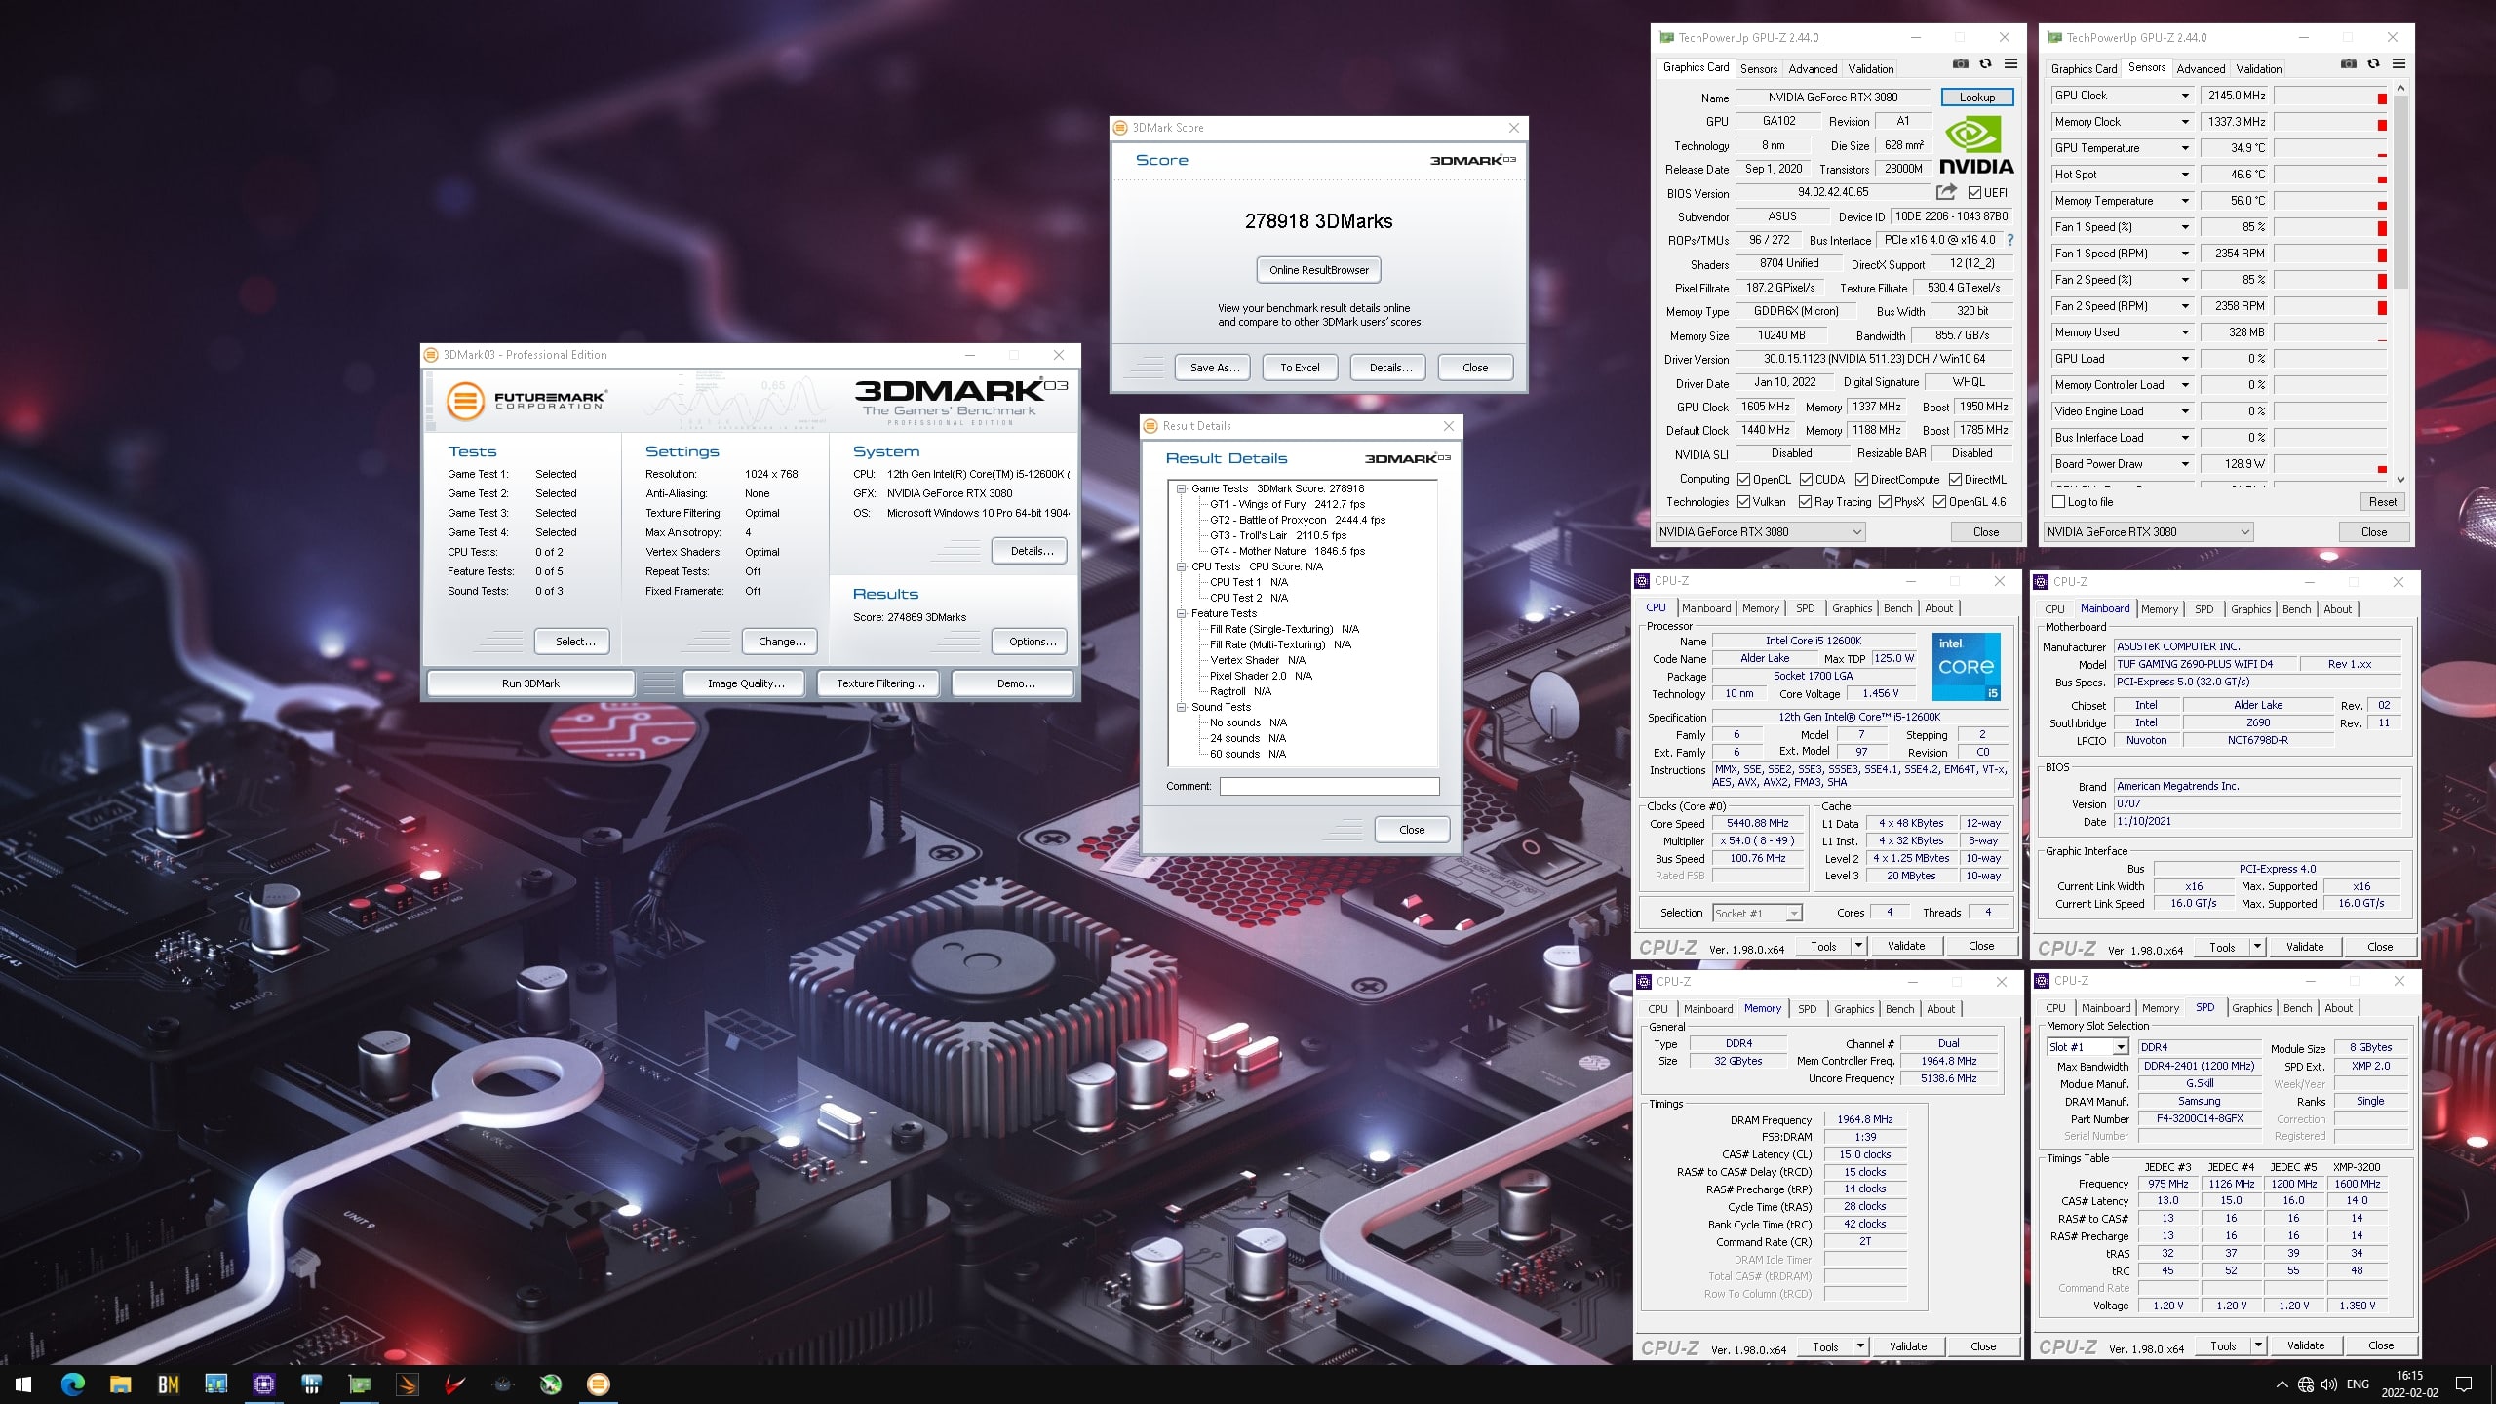Open the bar-chart monitor taskbar app

[x=215, y=1384]
